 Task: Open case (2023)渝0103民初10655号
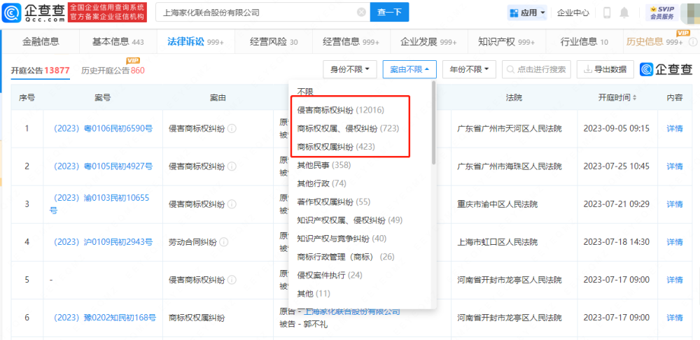pos(99,204)
